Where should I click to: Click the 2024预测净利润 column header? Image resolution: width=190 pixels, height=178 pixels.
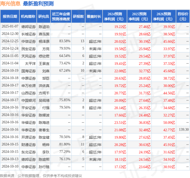click(115, 16)
